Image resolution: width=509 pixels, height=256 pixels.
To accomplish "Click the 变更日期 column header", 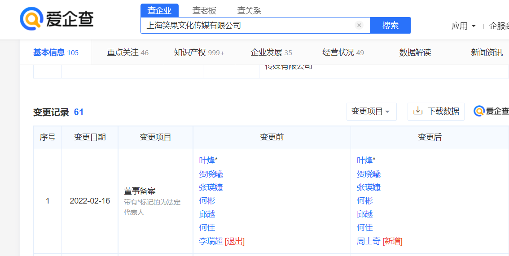I will [x=90, y=137].
